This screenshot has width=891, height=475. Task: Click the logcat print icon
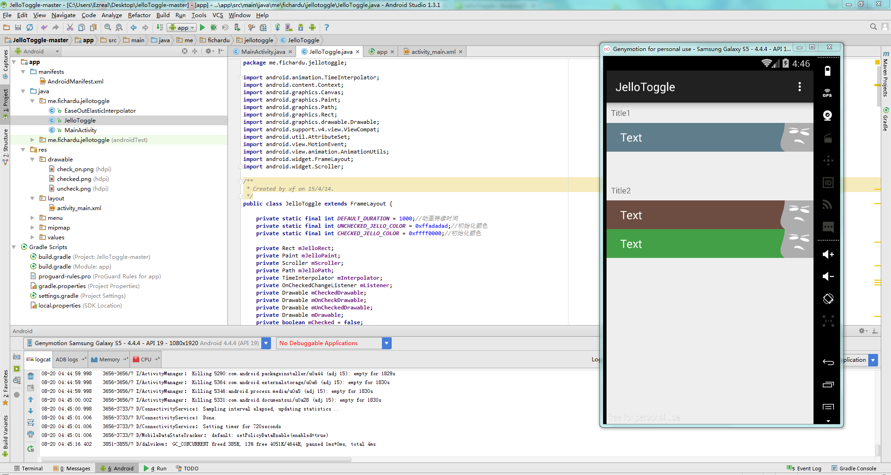31,434
